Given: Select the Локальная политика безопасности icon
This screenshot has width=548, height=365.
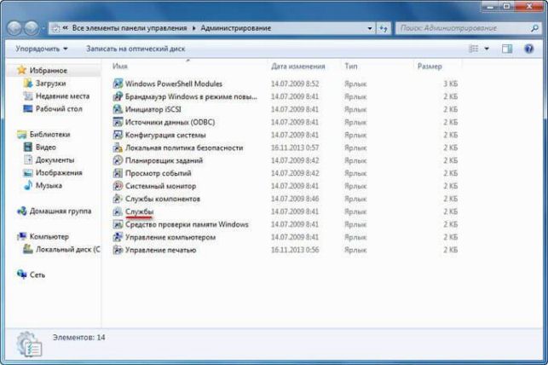Looking at the screenshot, I should pyautogui.click(x=118, y=148).
